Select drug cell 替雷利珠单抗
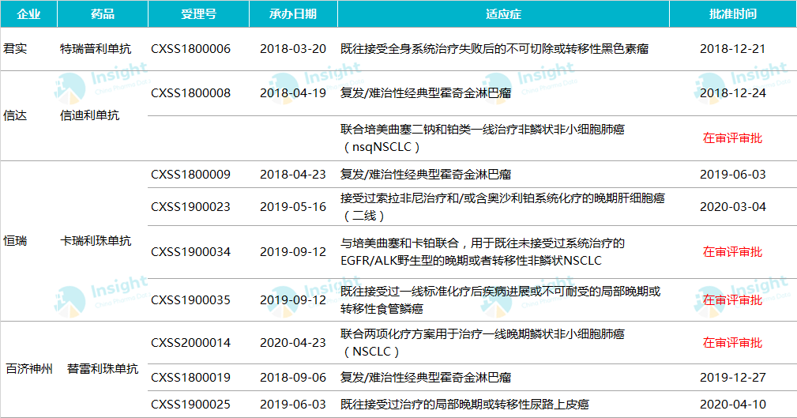 pyautogui.click(x=103, y=369)
